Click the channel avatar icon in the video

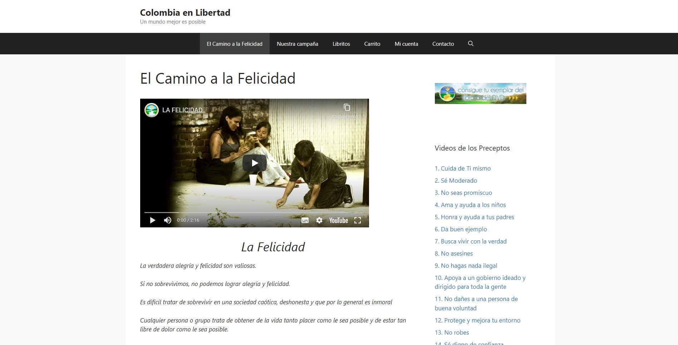[x=152, y=110]
